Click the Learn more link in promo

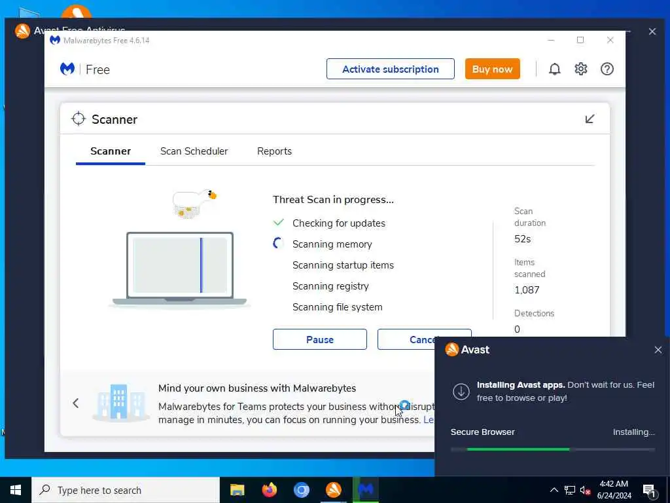[x=429, y=420]
